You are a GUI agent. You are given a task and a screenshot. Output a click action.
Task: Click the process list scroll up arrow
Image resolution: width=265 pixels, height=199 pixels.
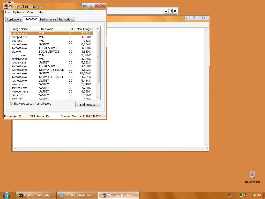[x=98, y=29]
